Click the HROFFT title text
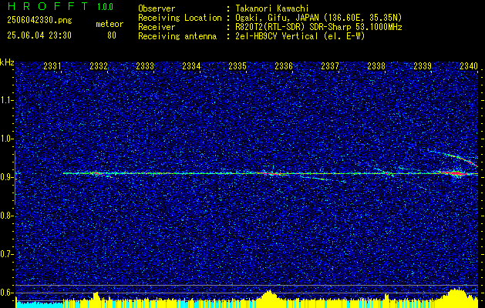This screenshot has width=485, height=308. [x=48, y=6]
